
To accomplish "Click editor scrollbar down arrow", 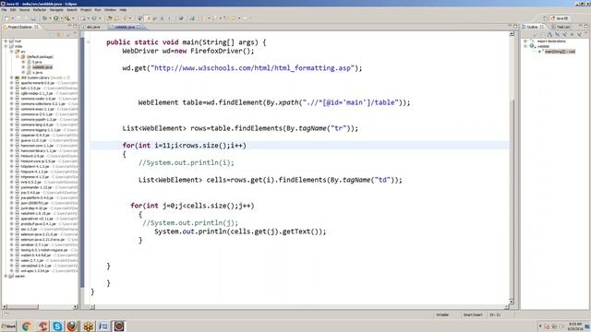I will click(512, 302).
